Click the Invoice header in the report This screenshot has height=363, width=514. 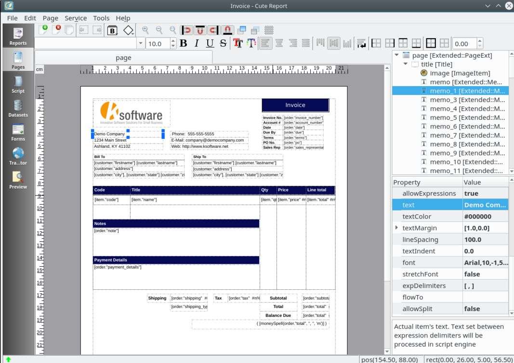[x=295, y=105]
